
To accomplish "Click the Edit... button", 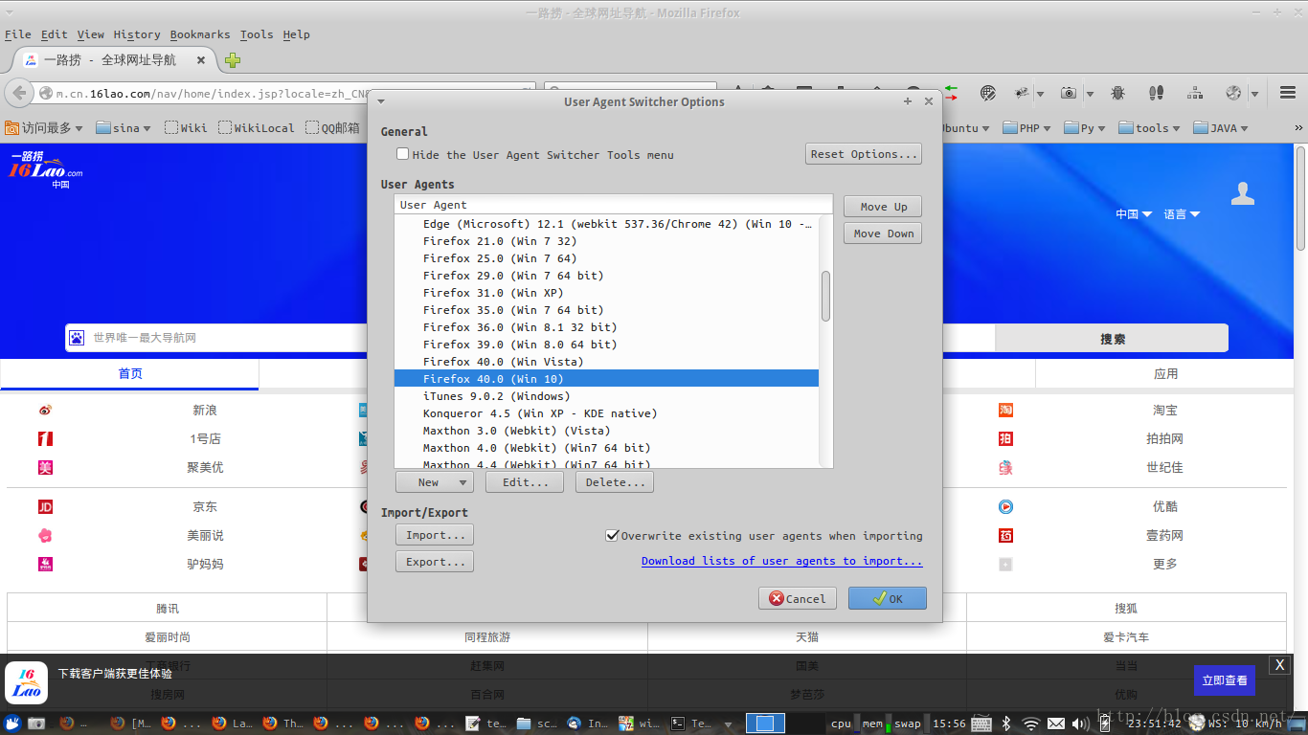I will coord(526,482).
